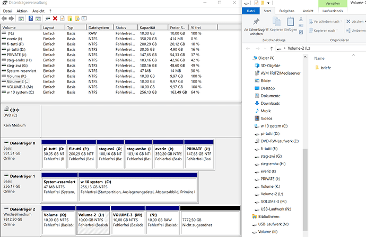Open quick access toolbar customize dropdown arrow
The width and height of the screenshot is (366, 237).
268,3
